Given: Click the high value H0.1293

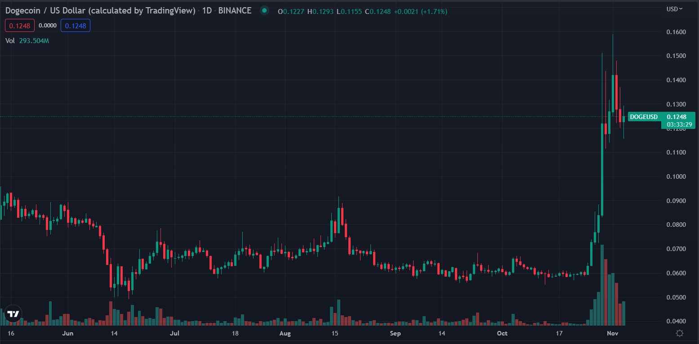Looking at the screenshot, I should 321,11.
